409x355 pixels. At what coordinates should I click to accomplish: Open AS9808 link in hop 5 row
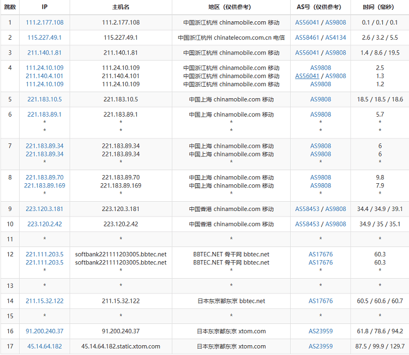click(321, 99)
